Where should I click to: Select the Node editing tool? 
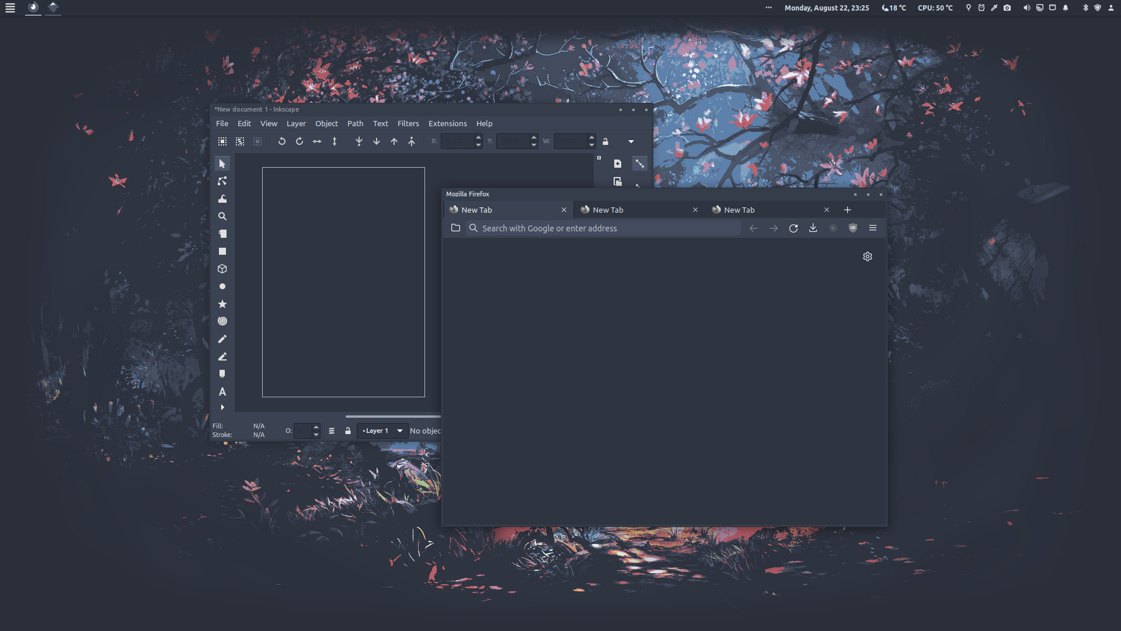click(222, 181)
